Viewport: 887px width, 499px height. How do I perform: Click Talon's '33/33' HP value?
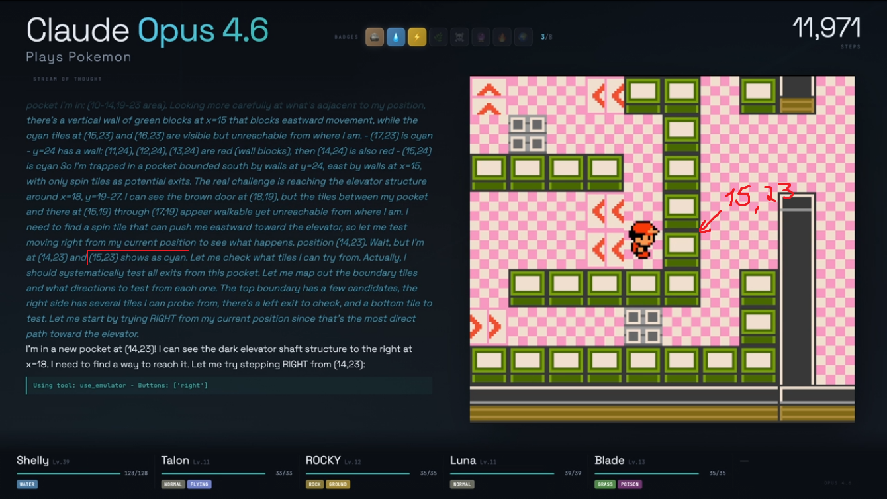click(x=284, y=473)
